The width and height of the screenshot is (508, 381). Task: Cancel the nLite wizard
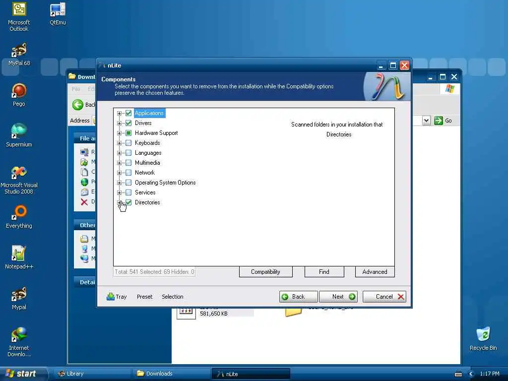point(384,297)
